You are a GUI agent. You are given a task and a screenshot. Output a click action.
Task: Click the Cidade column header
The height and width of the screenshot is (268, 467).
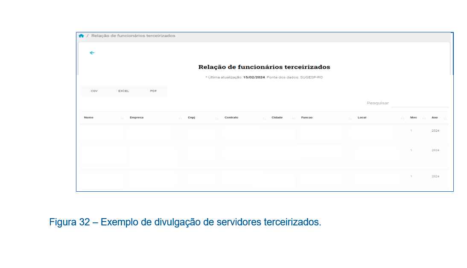pos(277,117)
